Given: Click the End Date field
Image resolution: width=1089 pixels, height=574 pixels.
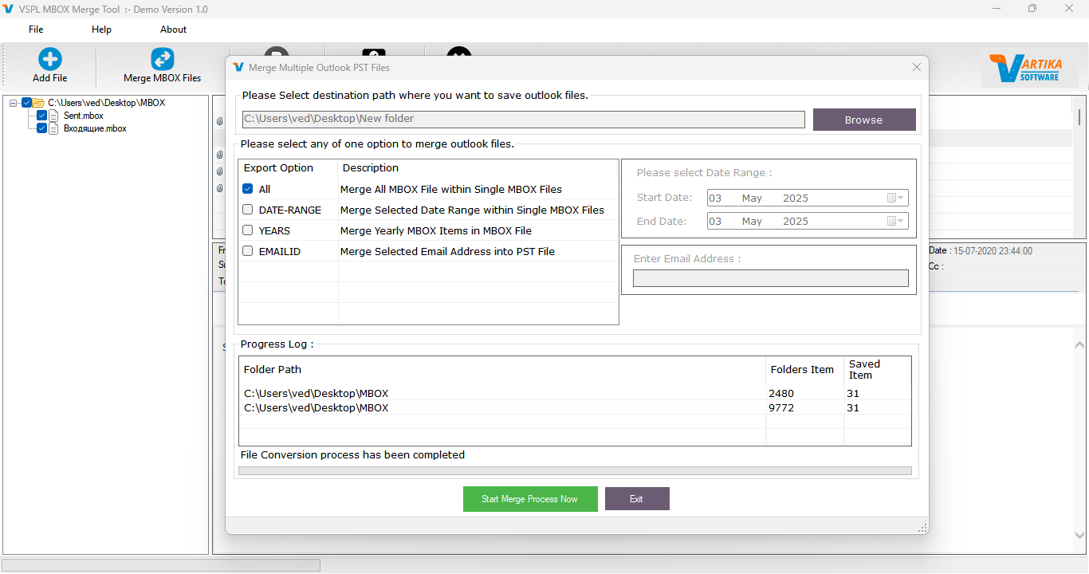Looking at the screenshot, I should click(807, 221).
